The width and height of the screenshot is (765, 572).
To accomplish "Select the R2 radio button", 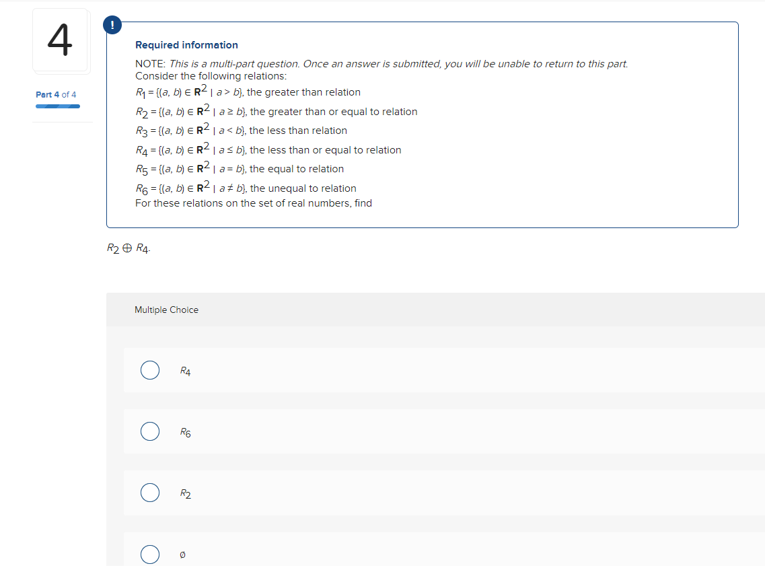I will [149, 493].
